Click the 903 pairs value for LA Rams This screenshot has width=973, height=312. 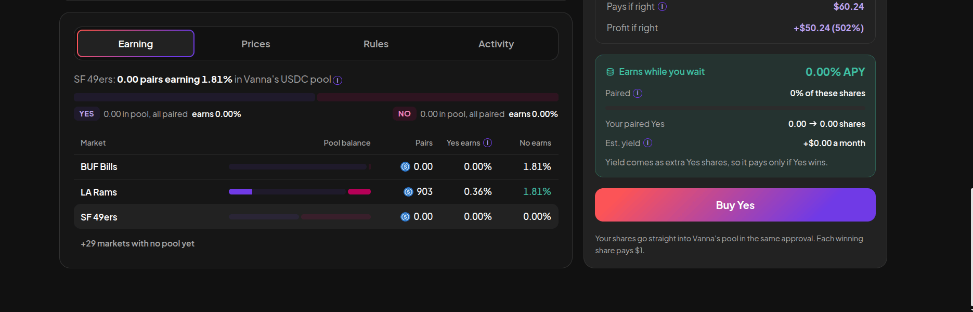(424, 192)
